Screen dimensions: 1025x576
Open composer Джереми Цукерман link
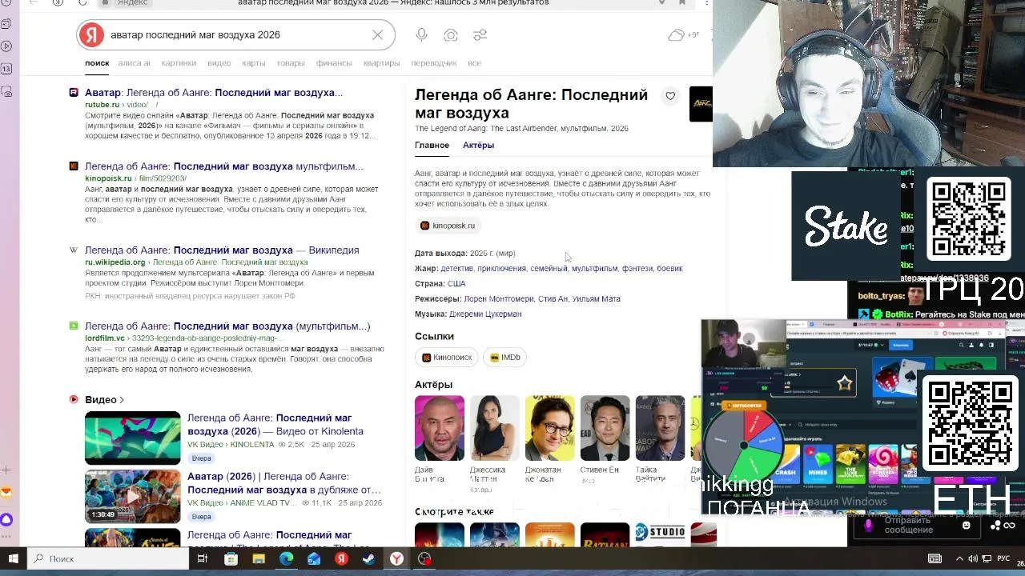click(x=485, y=314)
